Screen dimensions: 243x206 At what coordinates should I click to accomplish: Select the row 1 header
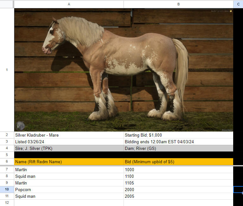(7, 70)
